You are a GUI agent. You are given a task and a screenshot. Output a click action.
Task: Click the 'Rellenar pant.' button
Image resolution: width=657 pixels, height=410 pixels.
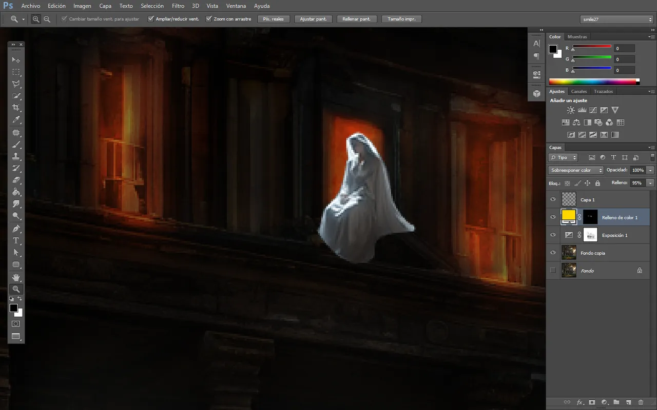tap(357, 19)
